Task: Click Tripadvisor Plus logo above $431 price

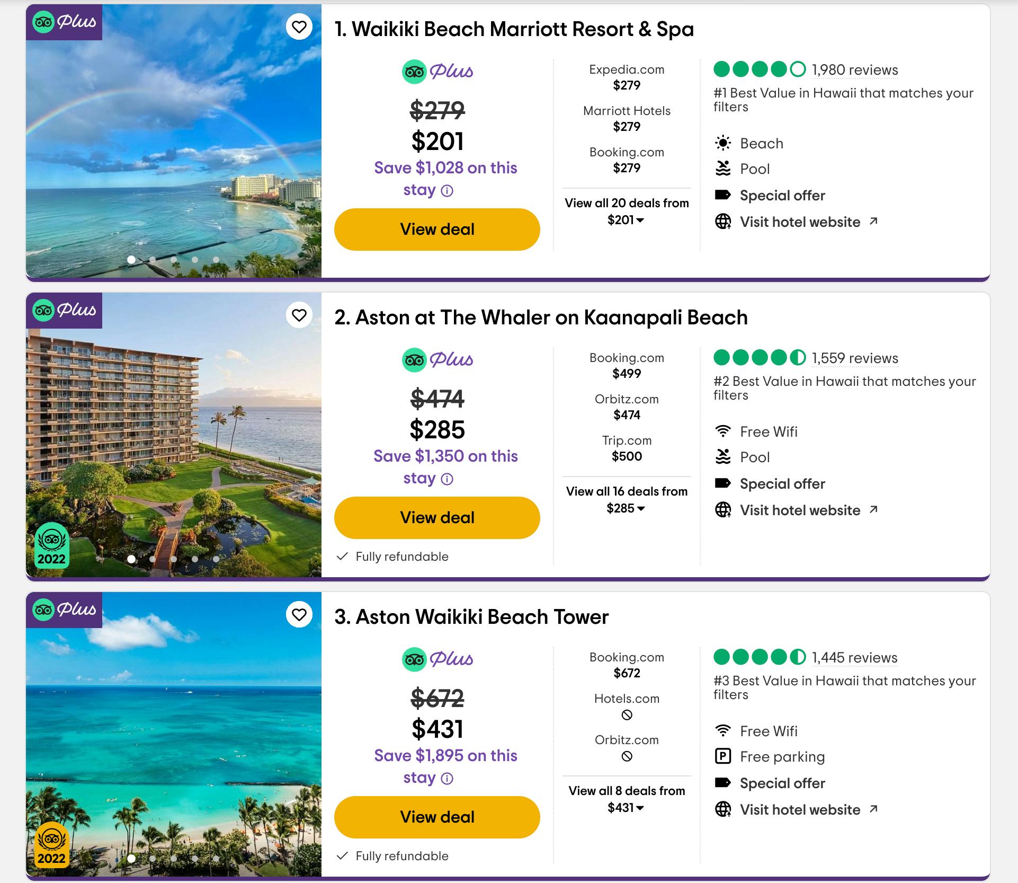Action: [437, 659]
